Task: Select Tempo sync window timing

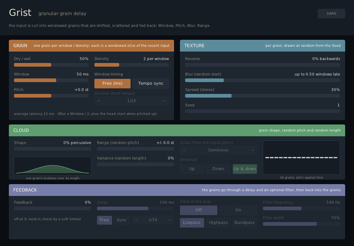Action: 150,84
